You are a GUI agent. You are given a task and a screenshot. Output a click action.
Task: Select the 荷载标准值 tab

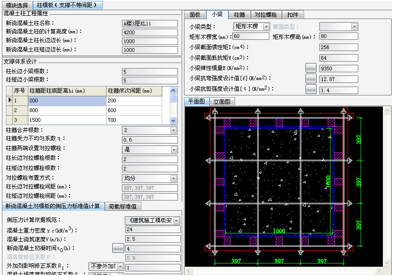click(x=123, y=207)
